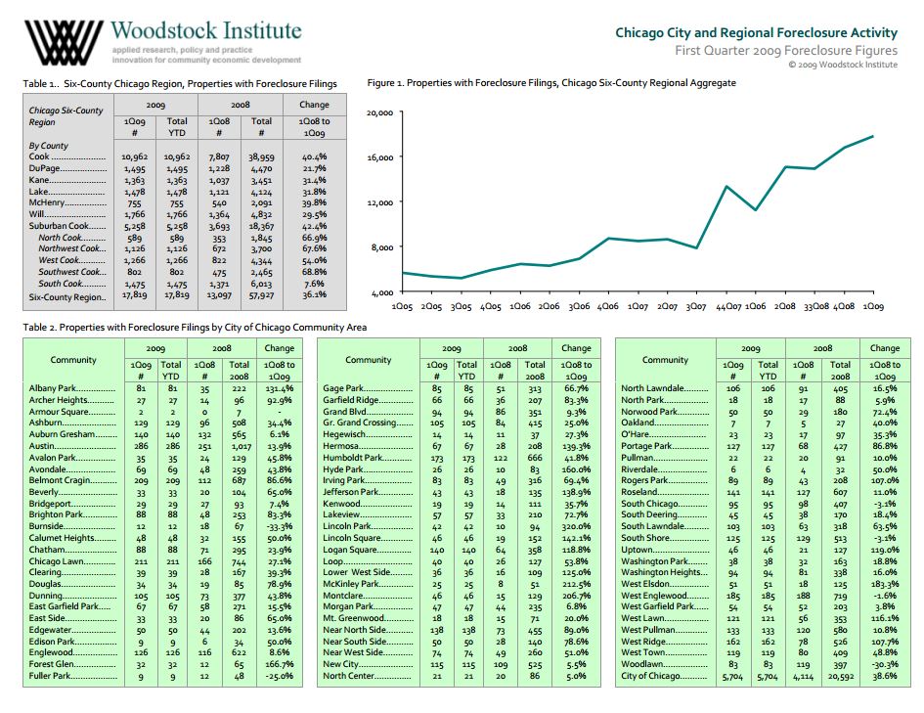
Task: Click the City of Chicago total row
Action: click(x=763, y=676)
